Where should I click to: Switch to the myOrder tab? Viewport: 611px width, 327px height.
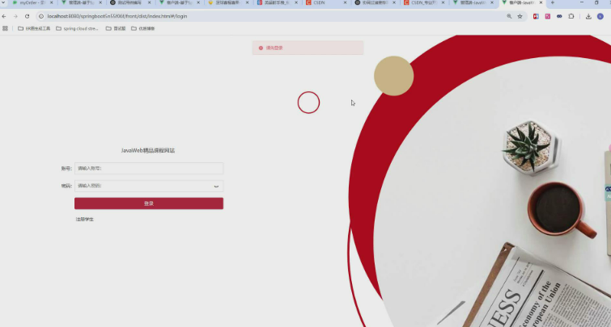31,2
